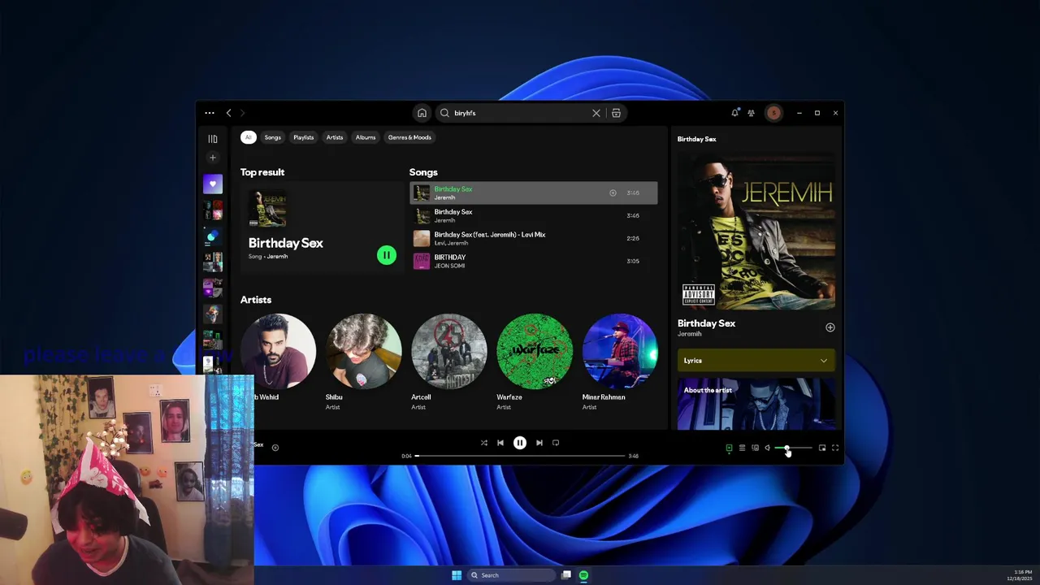1040x585 pixels.
Task: Show All search results filter
Action: tap(248, 137)
